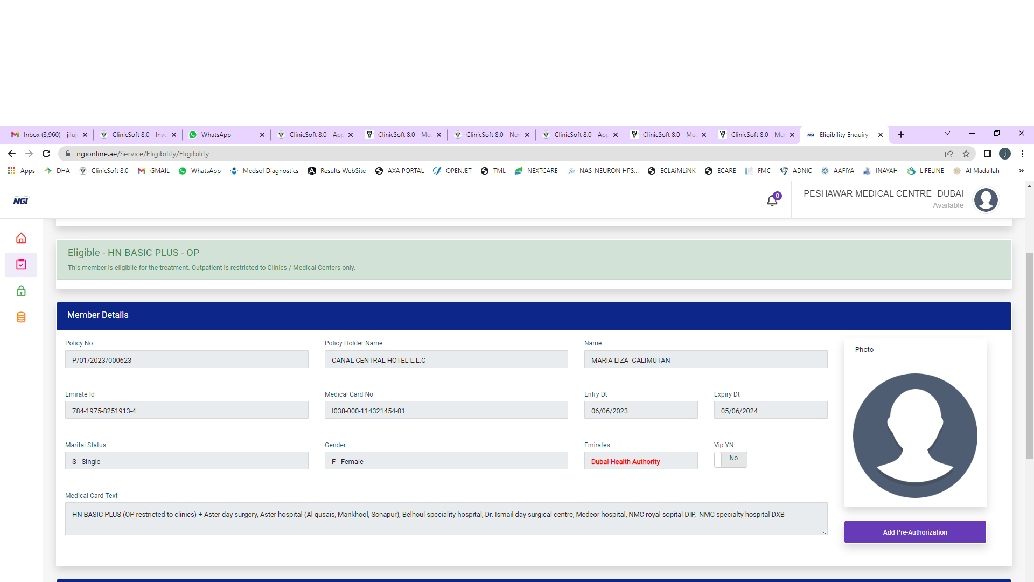Click the orange database sidebar icon
Viewport: 1034px width, 582px height.
tap(21, 317)
